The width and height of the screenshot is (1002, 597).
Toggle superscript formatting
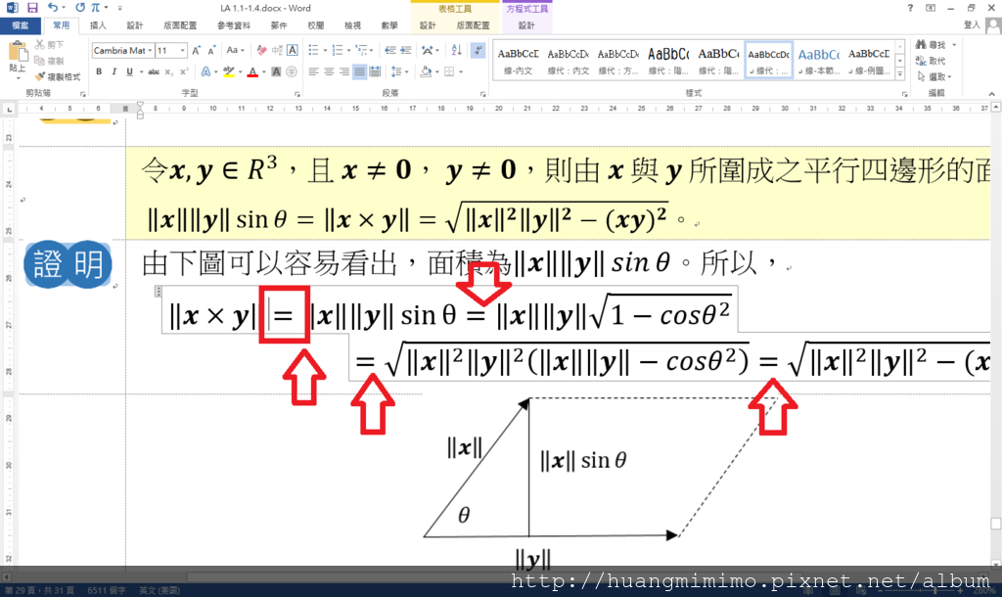(x=184, y=71)
